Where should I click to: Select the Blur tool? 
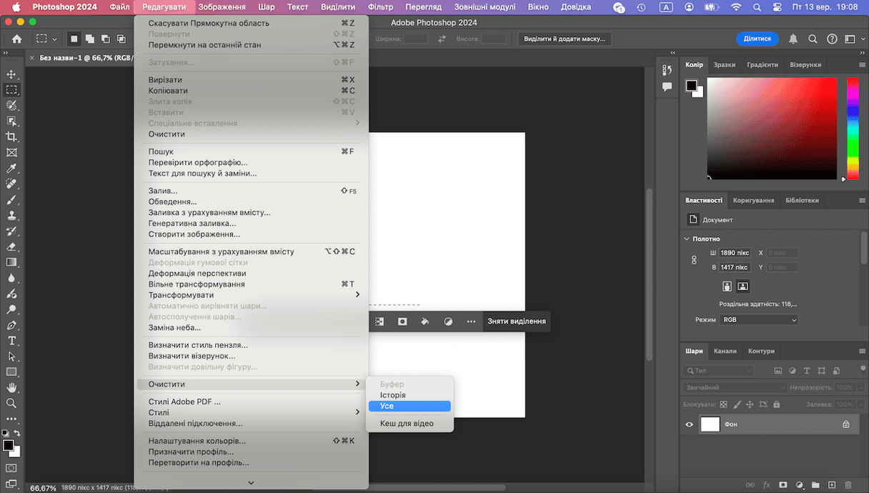pyautogui.click(x=11, y=278)
